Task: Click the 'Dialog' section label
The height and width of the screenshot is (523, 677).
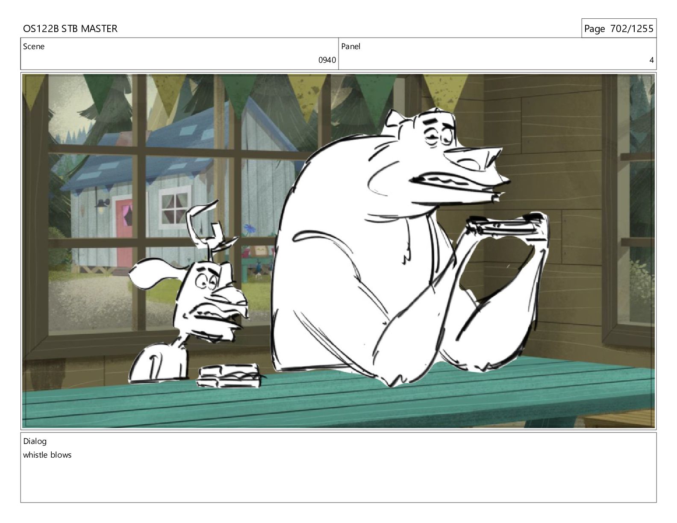Action: (35, 441)
